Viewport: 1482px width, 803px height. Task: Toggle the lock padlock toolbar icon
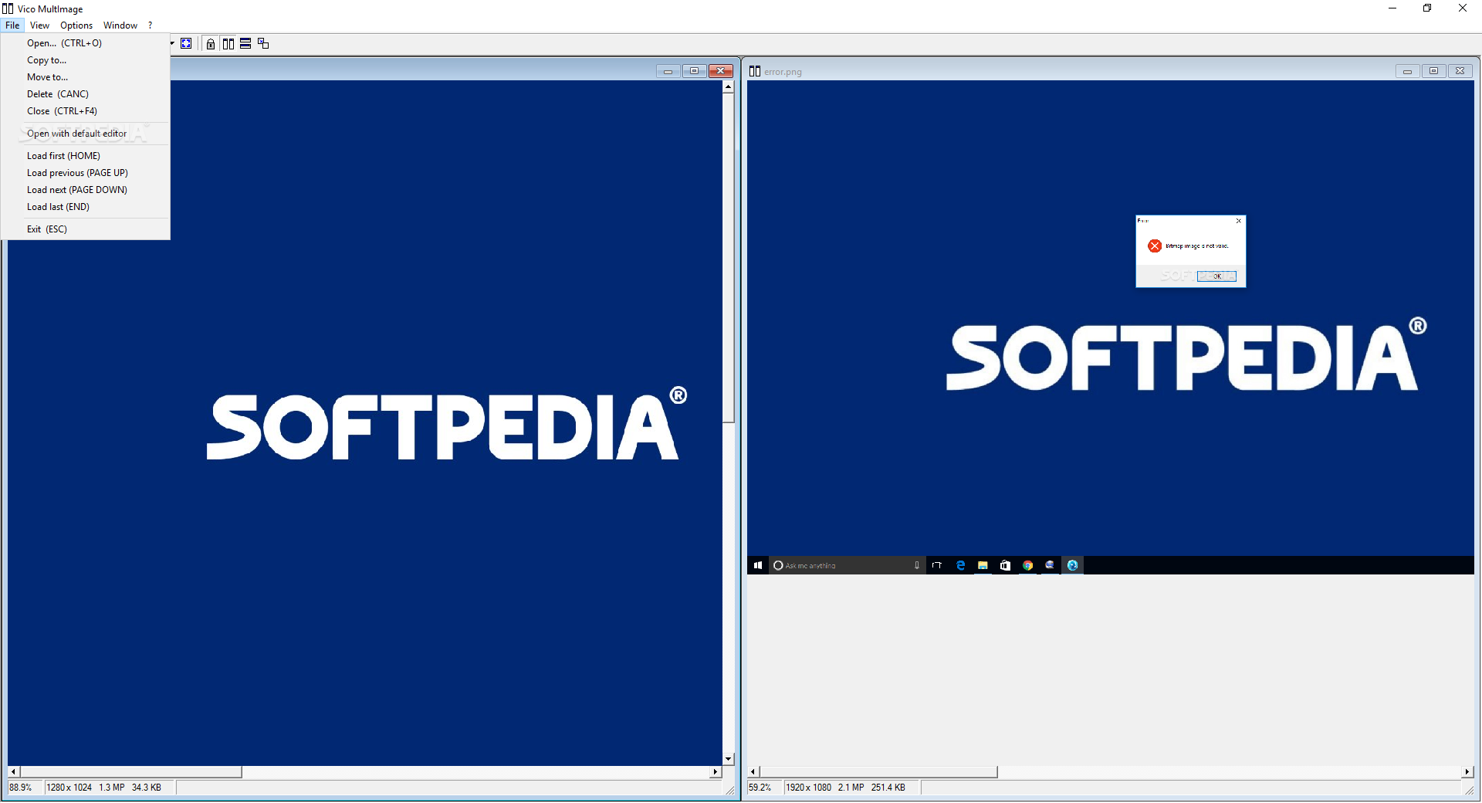(x=211, y=43)
